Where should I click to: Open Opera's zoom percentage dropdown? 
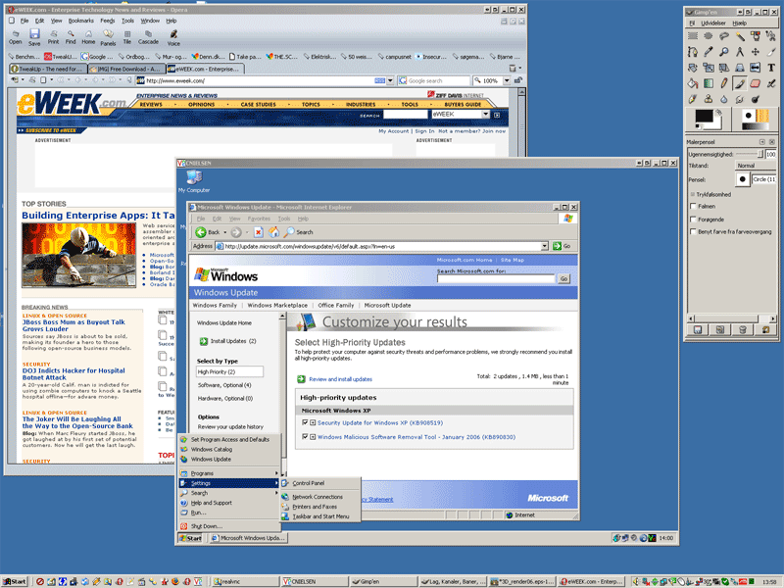[x=507, y=80]
